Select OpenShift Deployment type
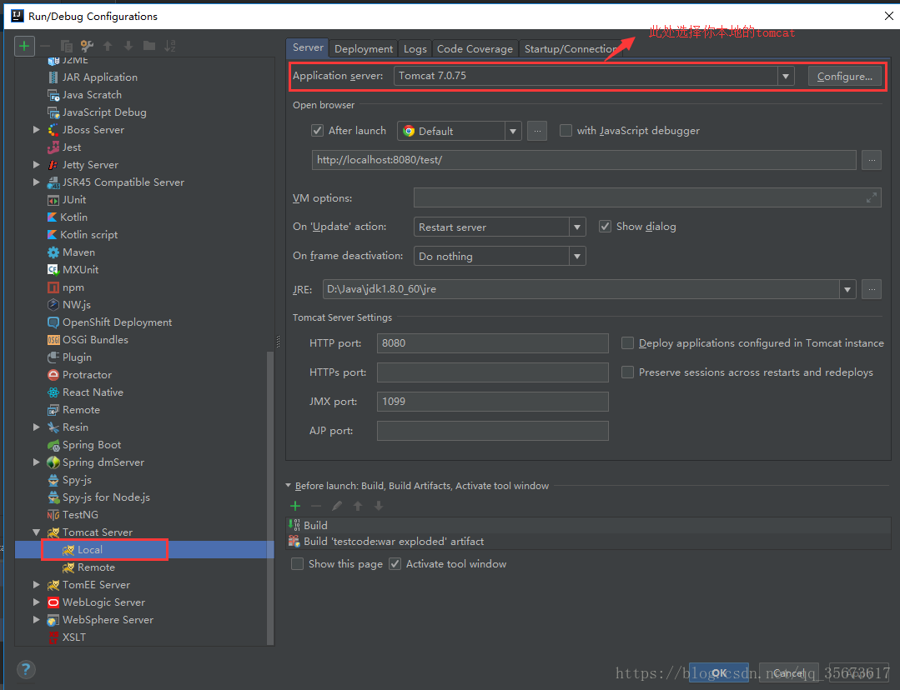 tap(117, 322)
